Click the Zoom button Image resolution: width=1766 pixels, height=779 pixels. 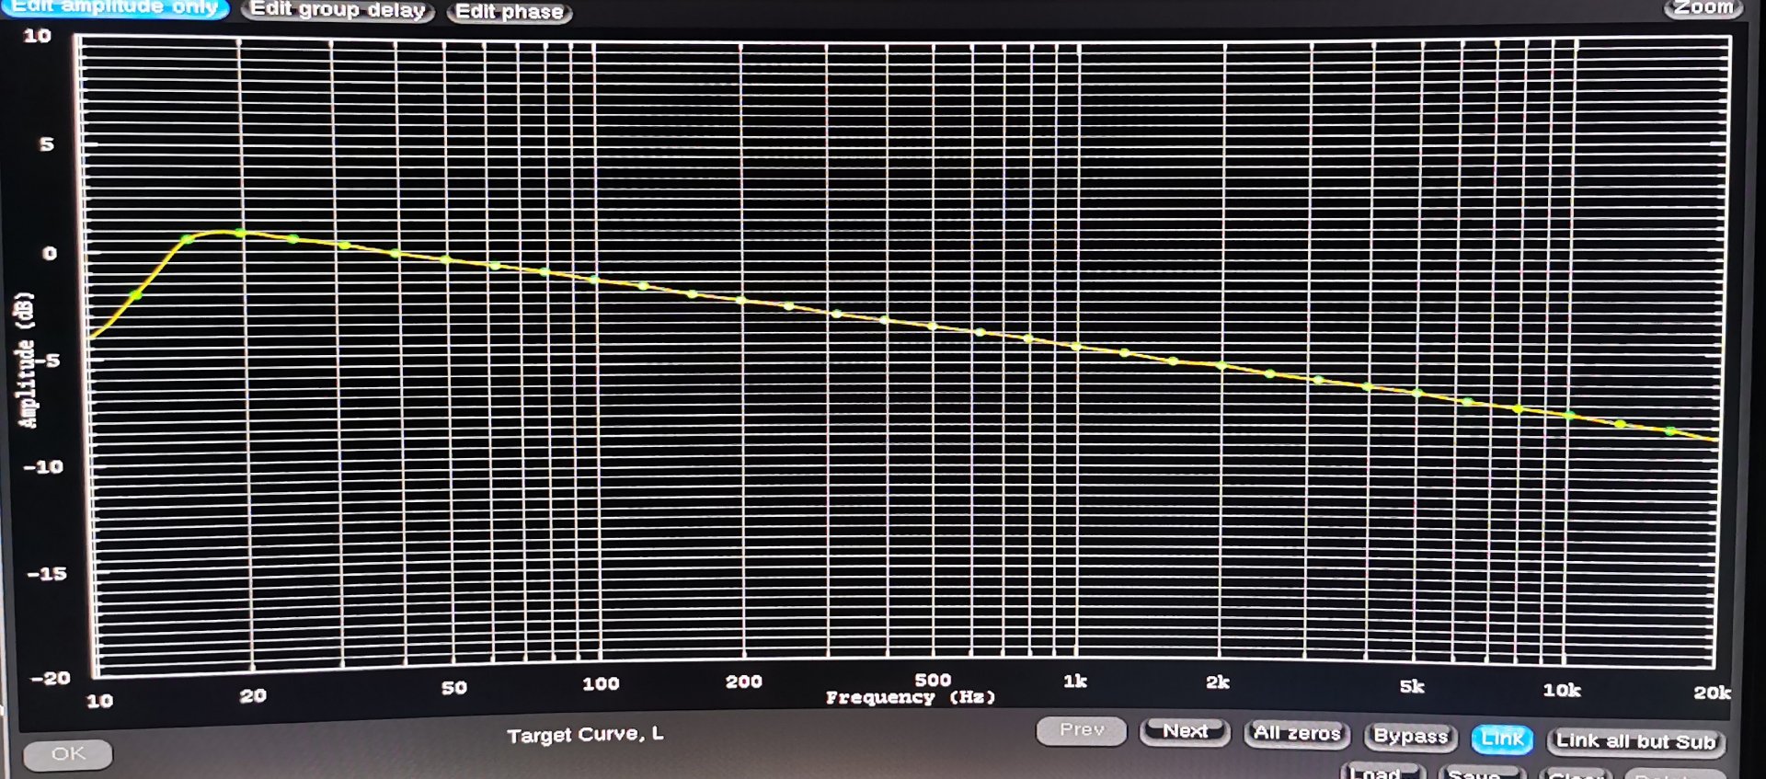(1703, 7)
